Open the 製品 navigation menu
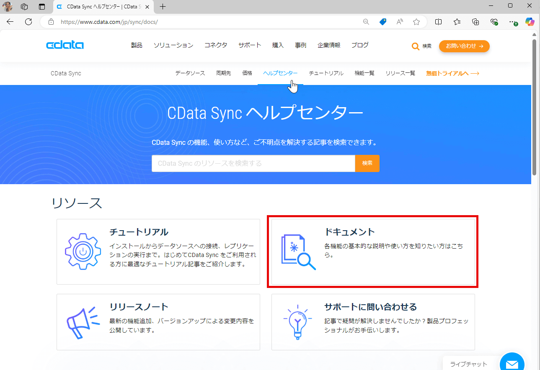 [137, 45]
